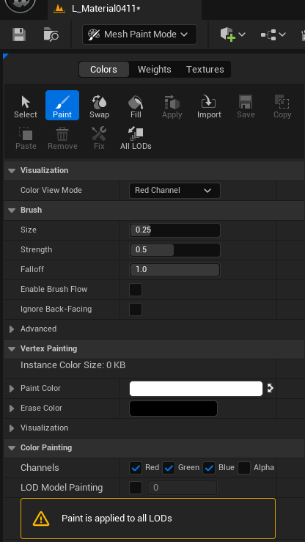Screen dimensions: 305x542
Task: Click the white Paint Color swatch
Action: coord(196,389)
